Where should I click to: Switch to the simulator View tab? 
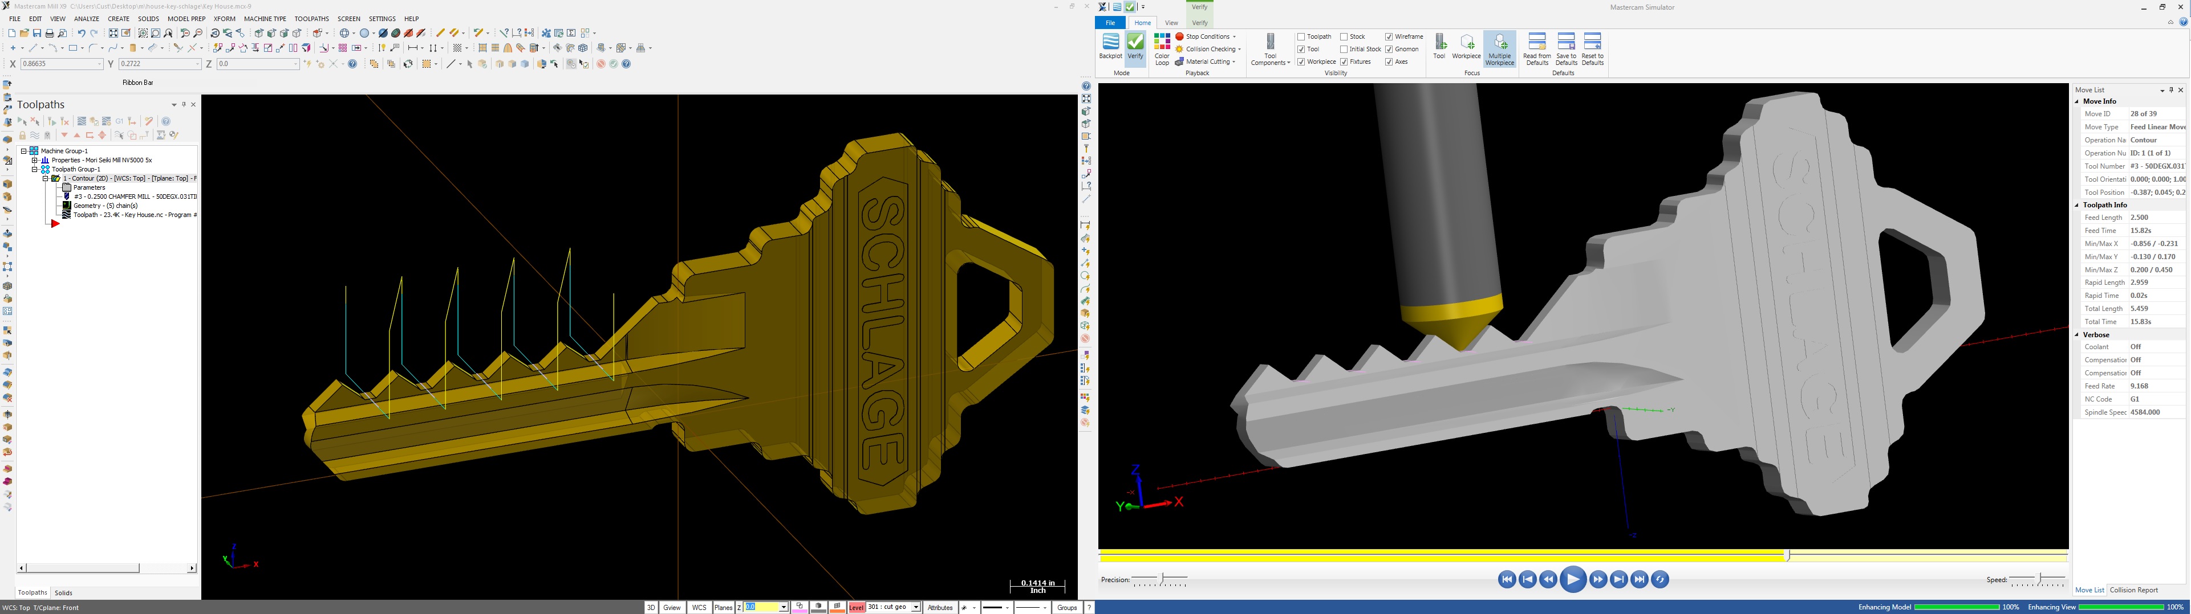pos(1171,23)
